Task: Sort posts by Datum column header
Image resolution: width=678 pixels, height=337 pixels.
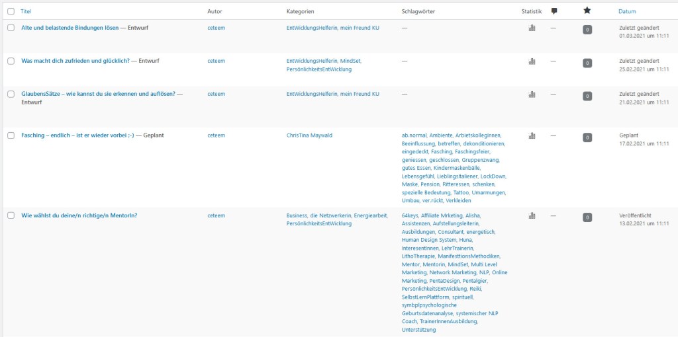Action: click(627, 11)
